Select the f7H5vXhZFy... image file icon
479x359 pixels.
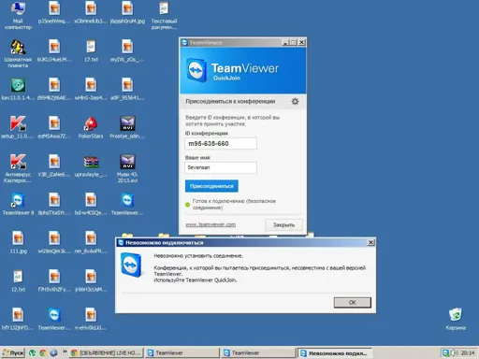coord(54,280)
